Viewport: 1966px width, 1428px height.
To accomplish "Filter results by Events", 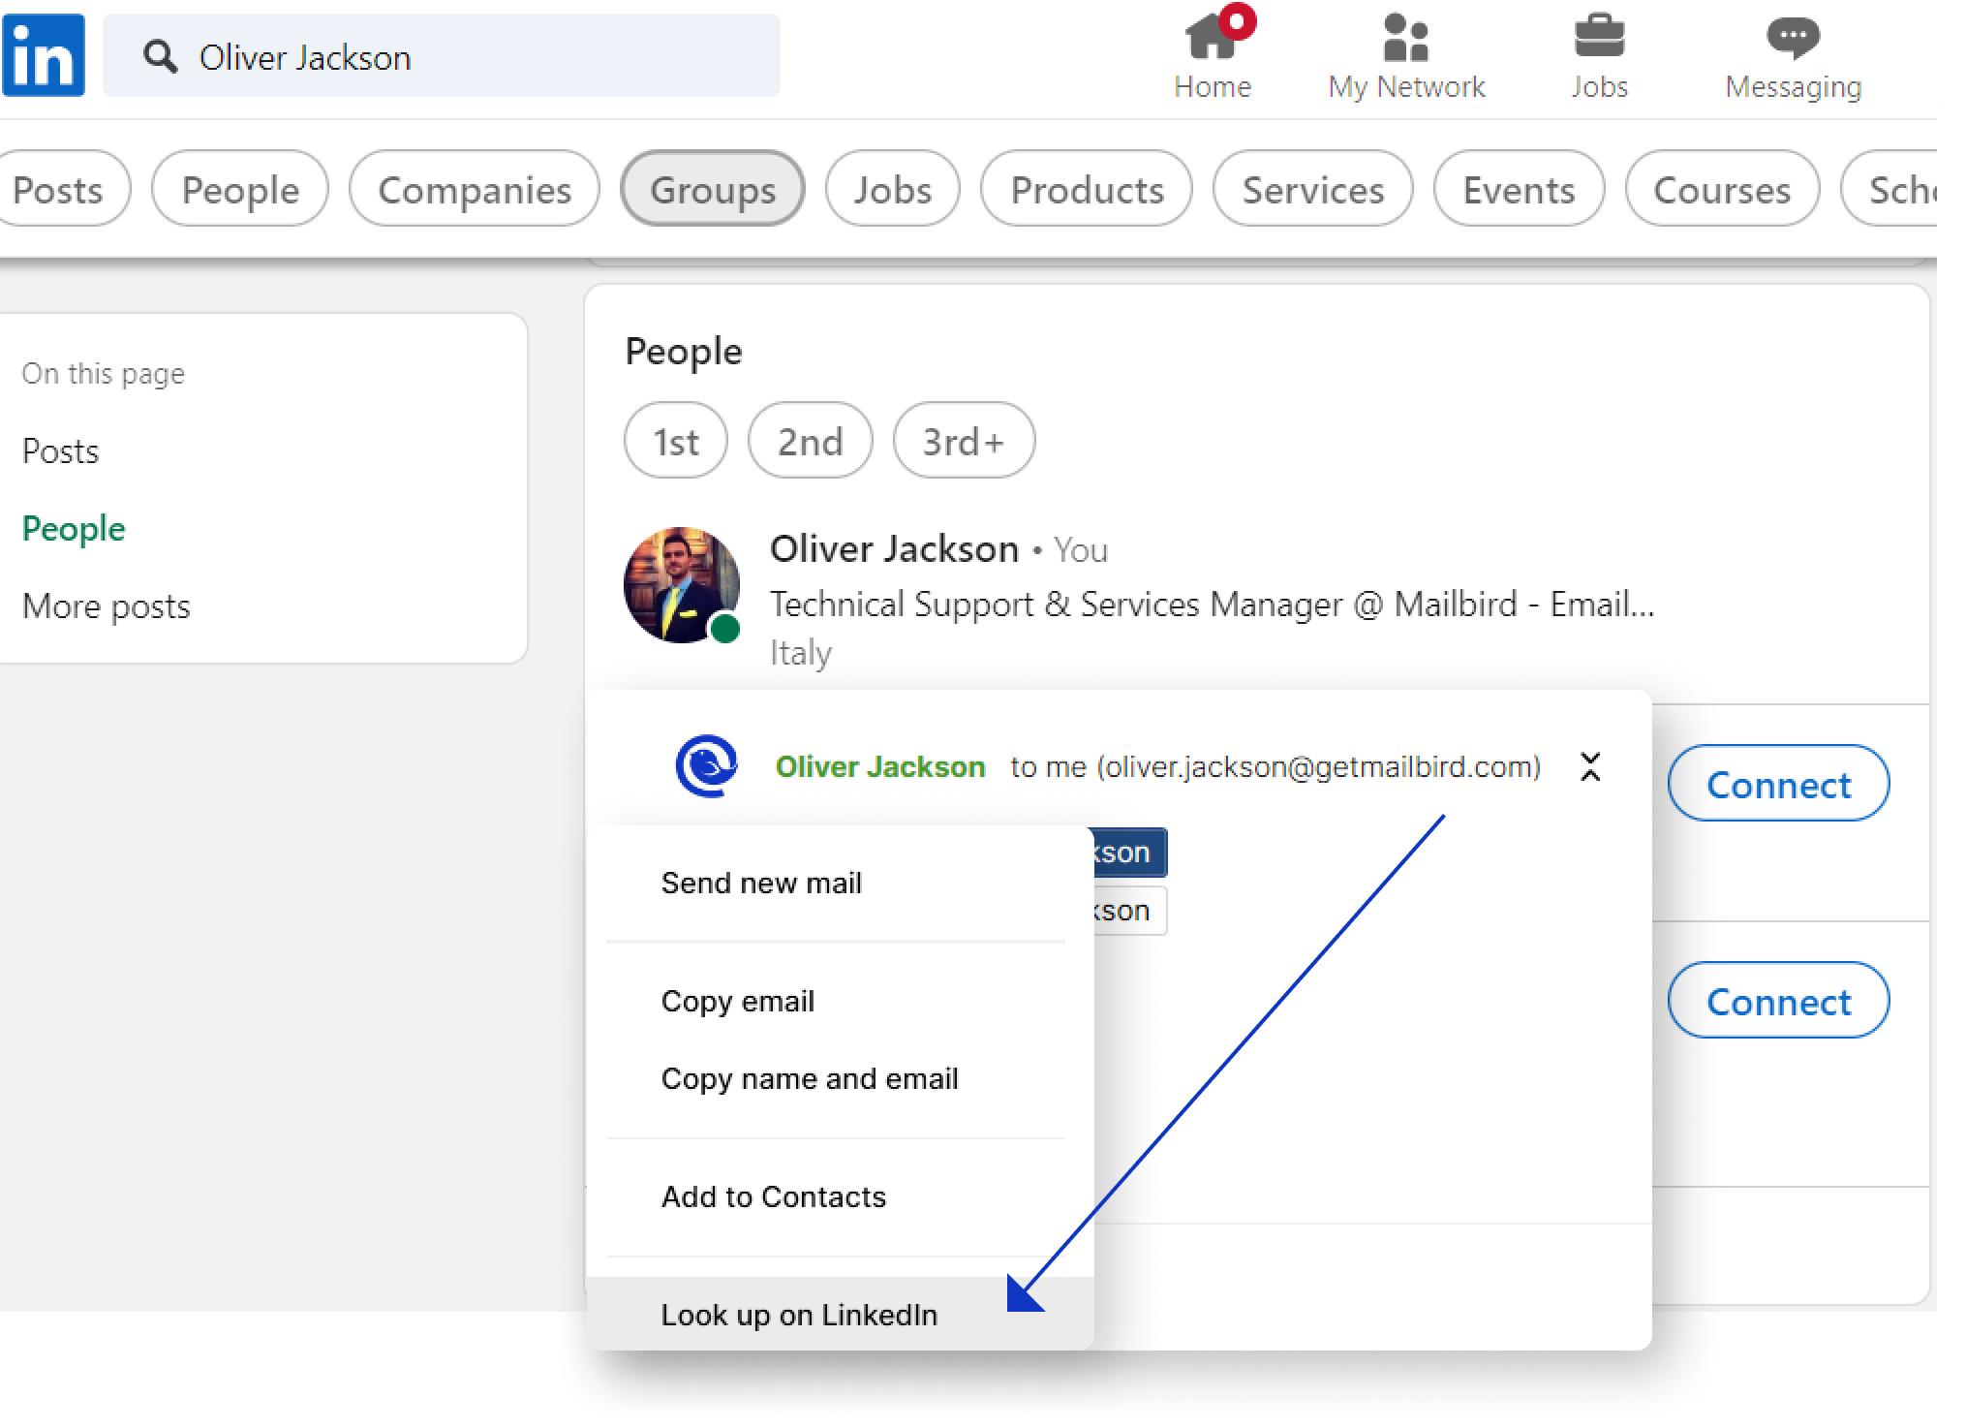I will tap(1519, 189).
